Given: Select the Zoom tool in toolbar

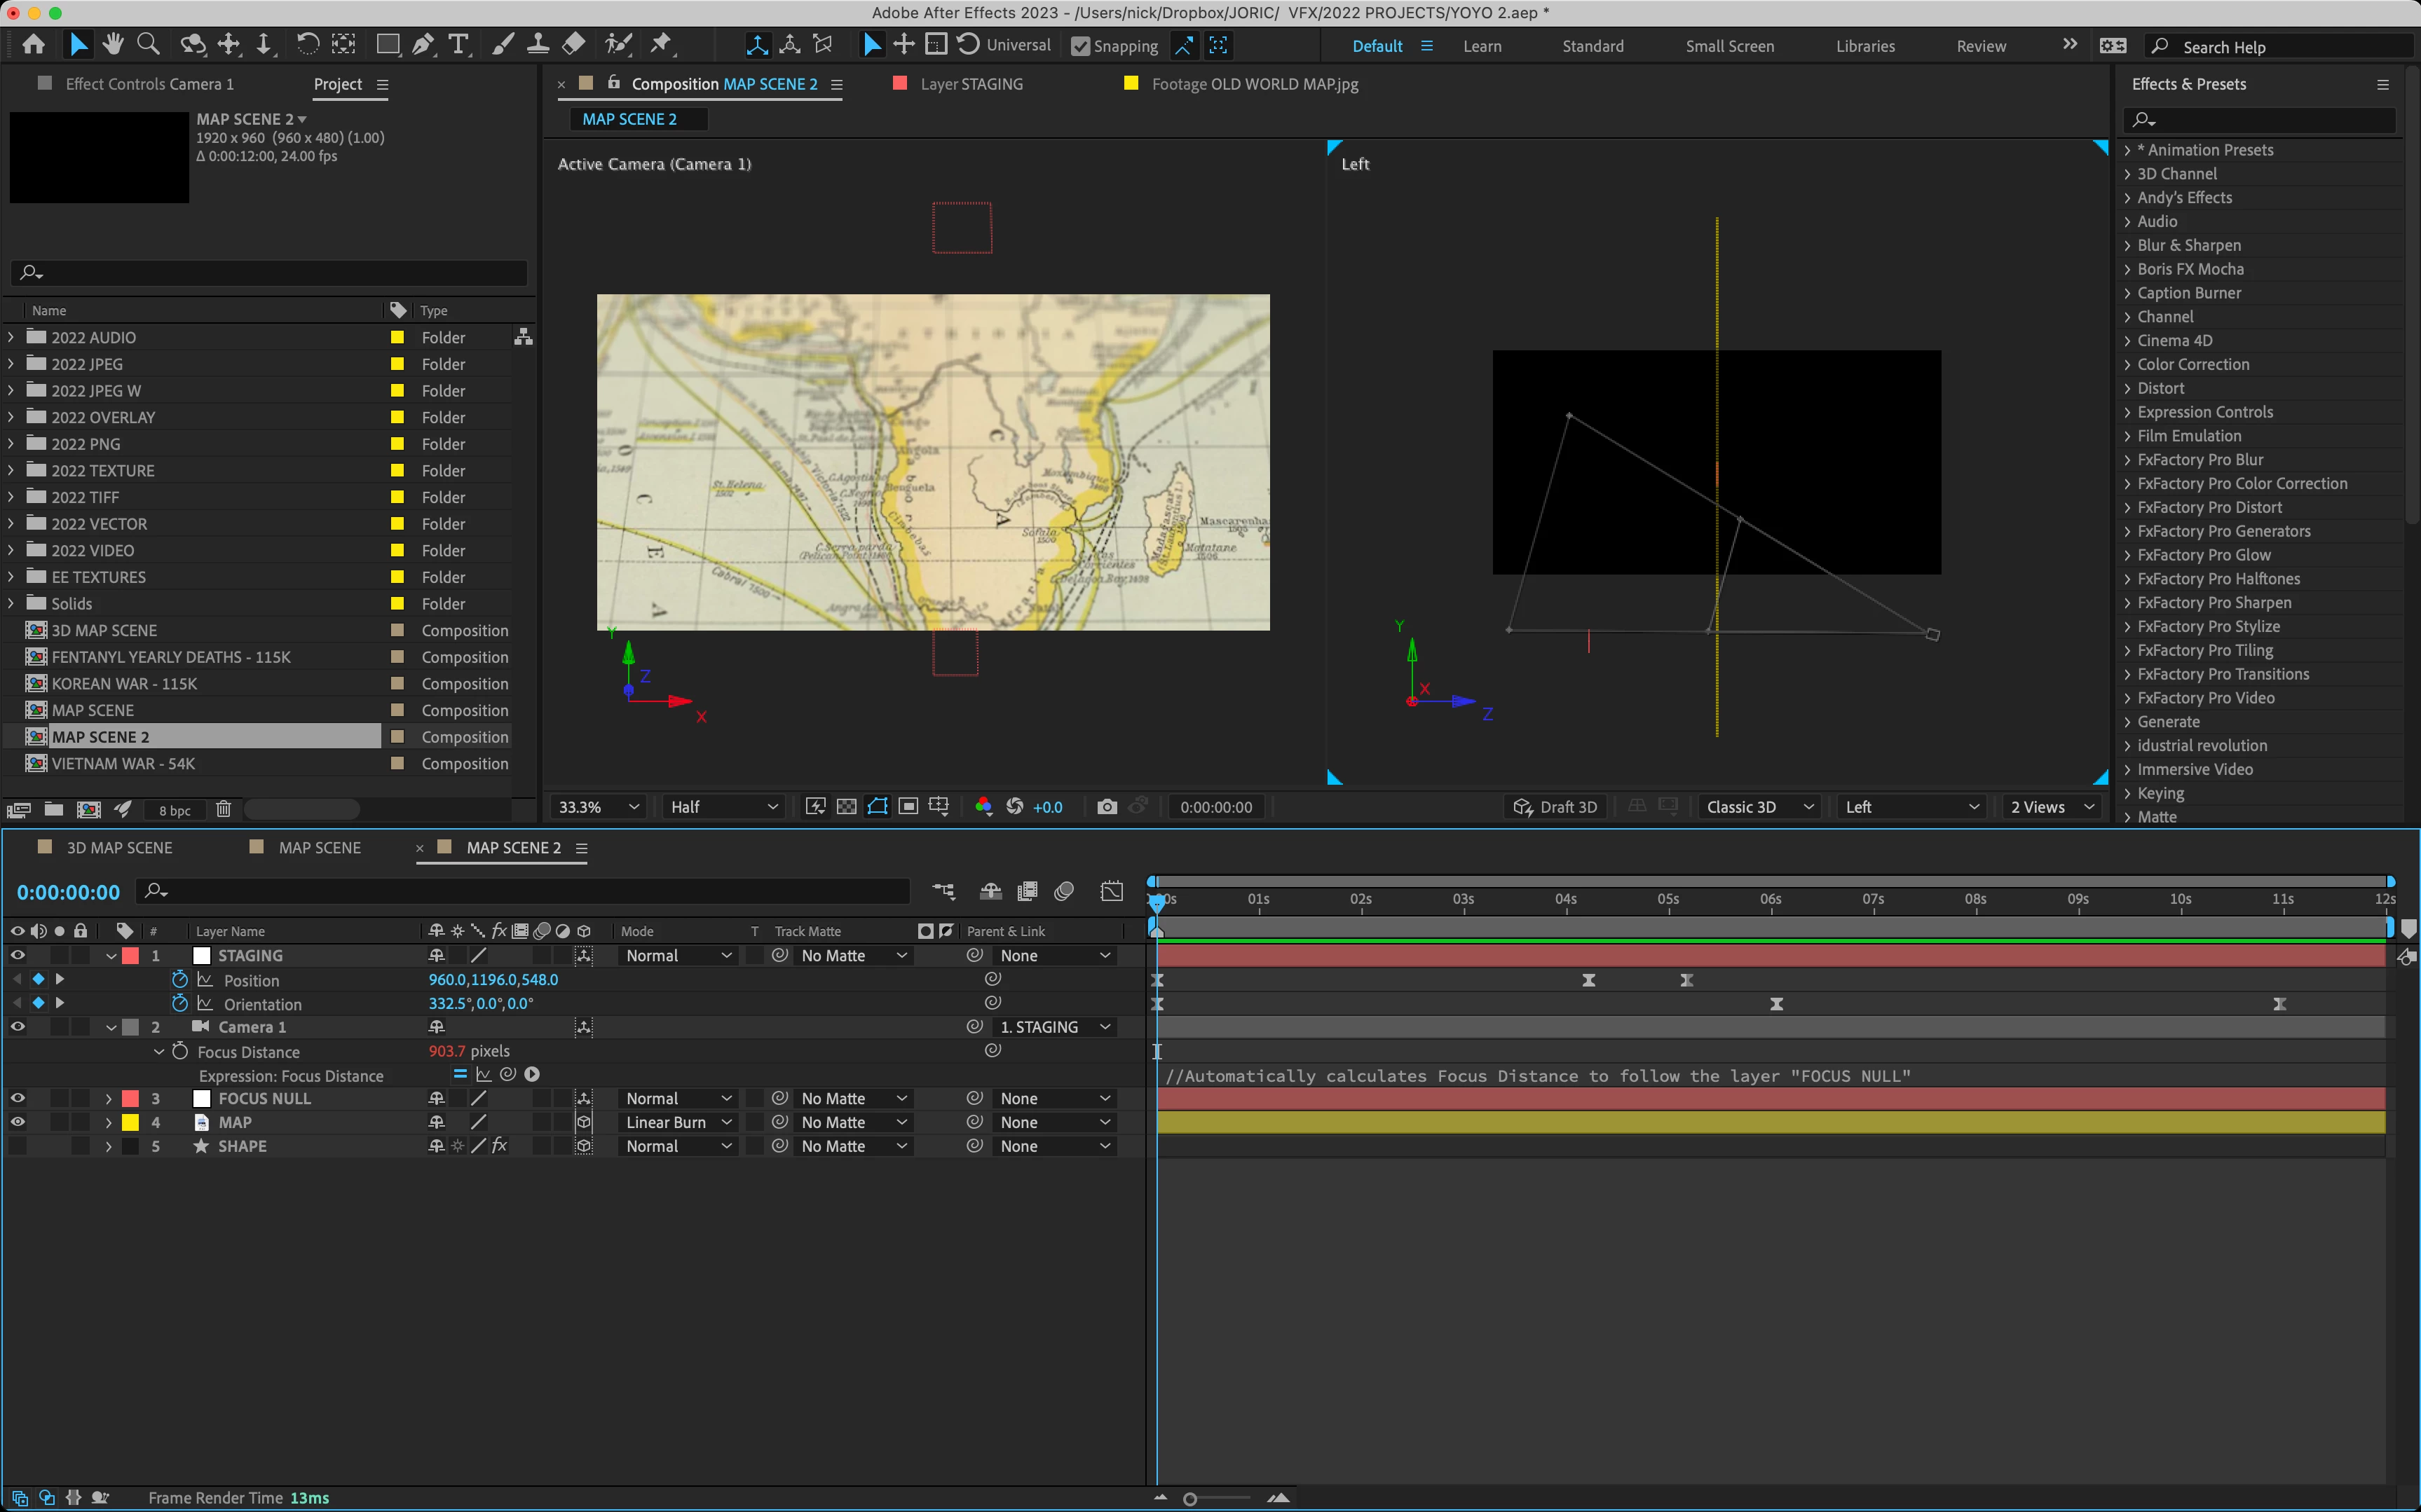Looking at the screenshot, I should pyautogui.click(x=148, y=44).
